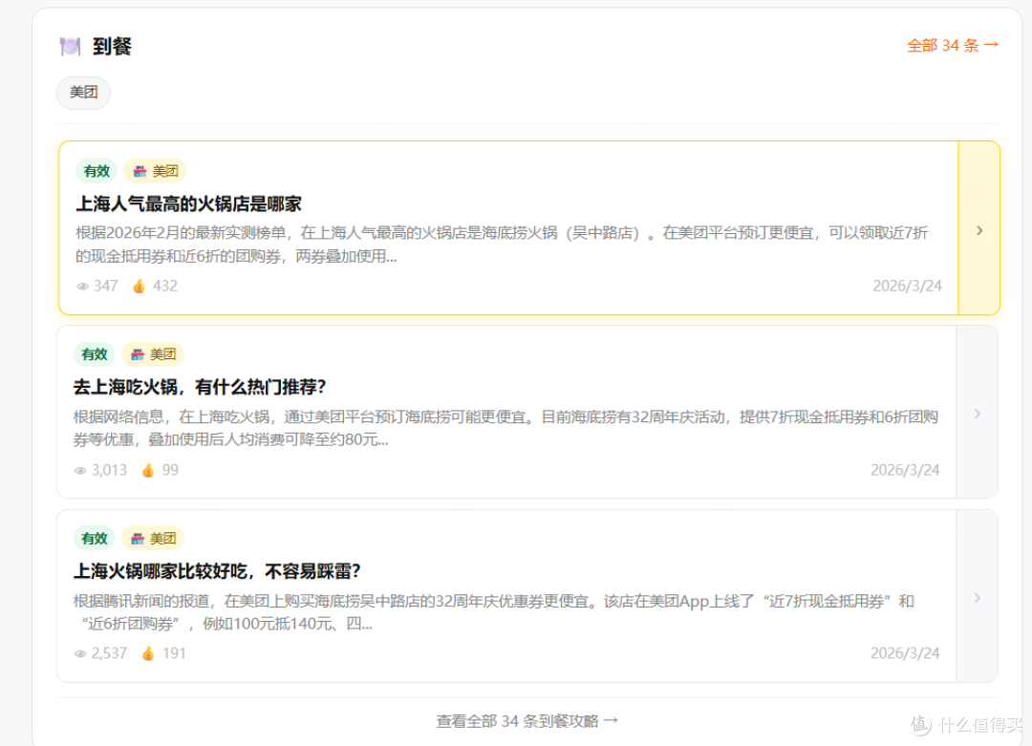Image resolution: width=1032 pixels, height=746 pixels.
Task: Click the store icon in 去上海吃火锅 card's 美团 tag
Action: 138,354
